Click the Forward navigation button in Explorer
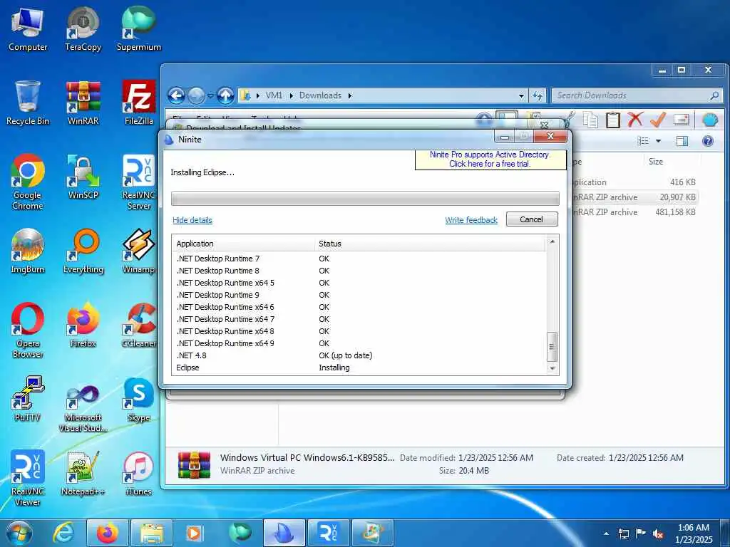This screenshot has height=547, width=730. [197, 96]
